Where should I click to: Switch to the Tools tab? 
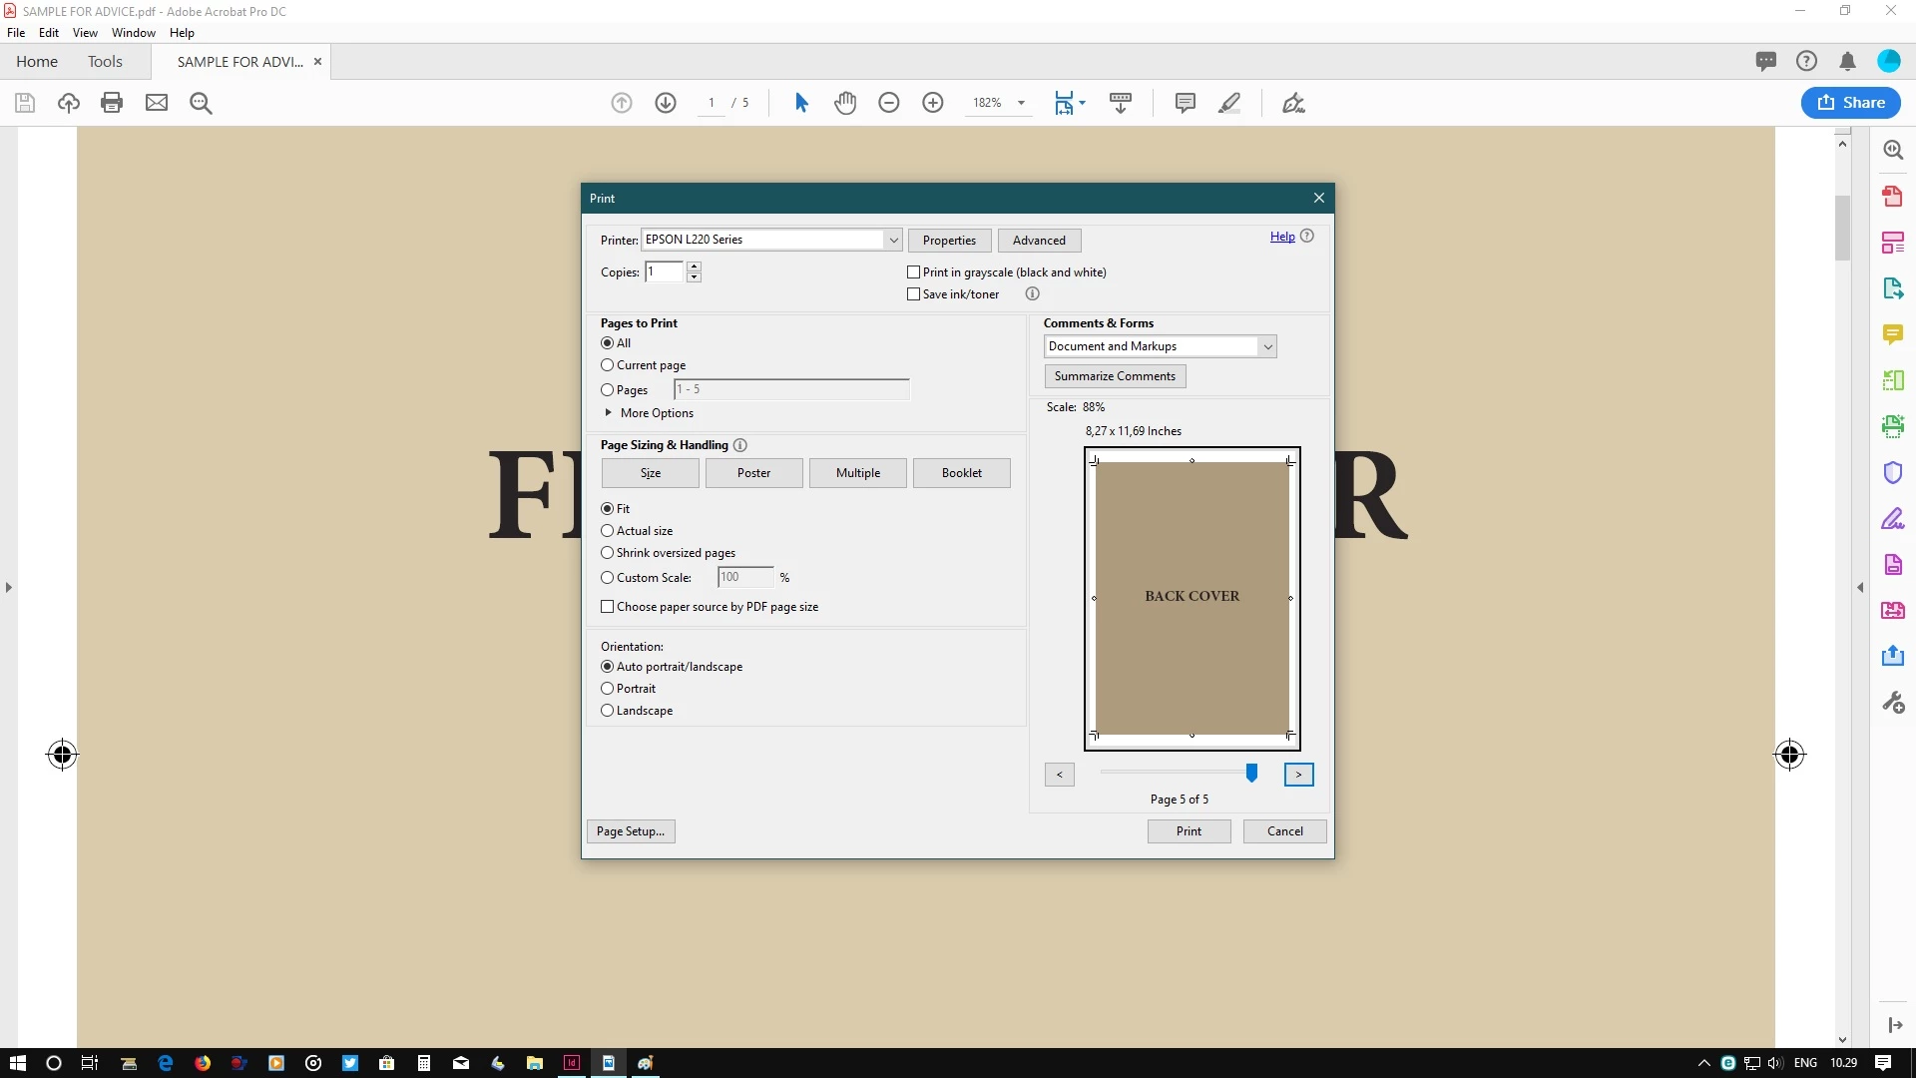105,62
